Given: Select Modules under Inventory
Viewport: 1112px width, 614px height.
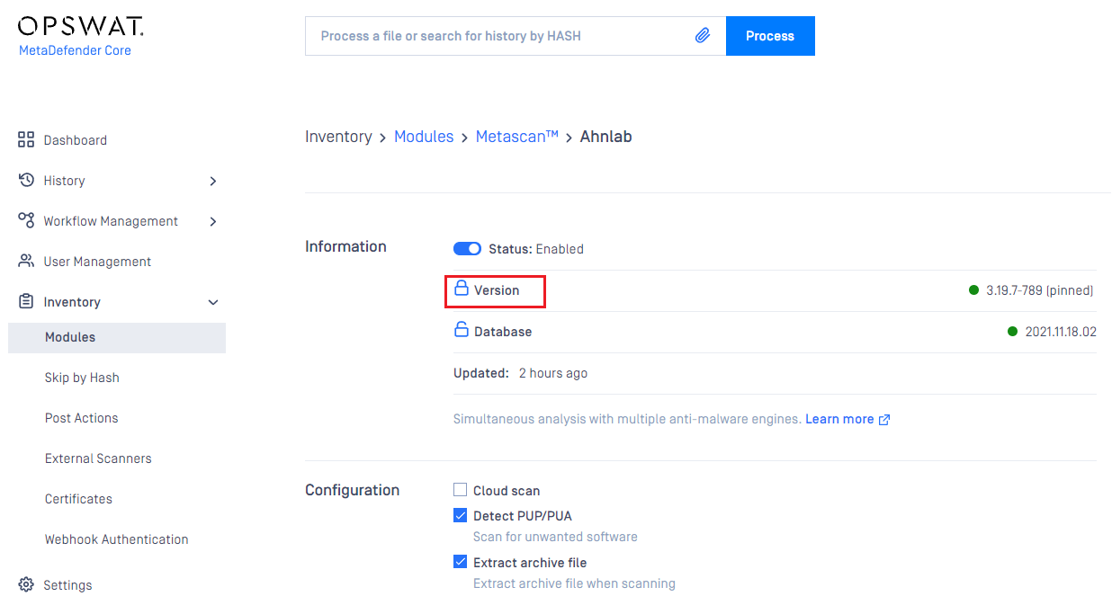Looking at the screenshot, I should click(x=117, y=338).
